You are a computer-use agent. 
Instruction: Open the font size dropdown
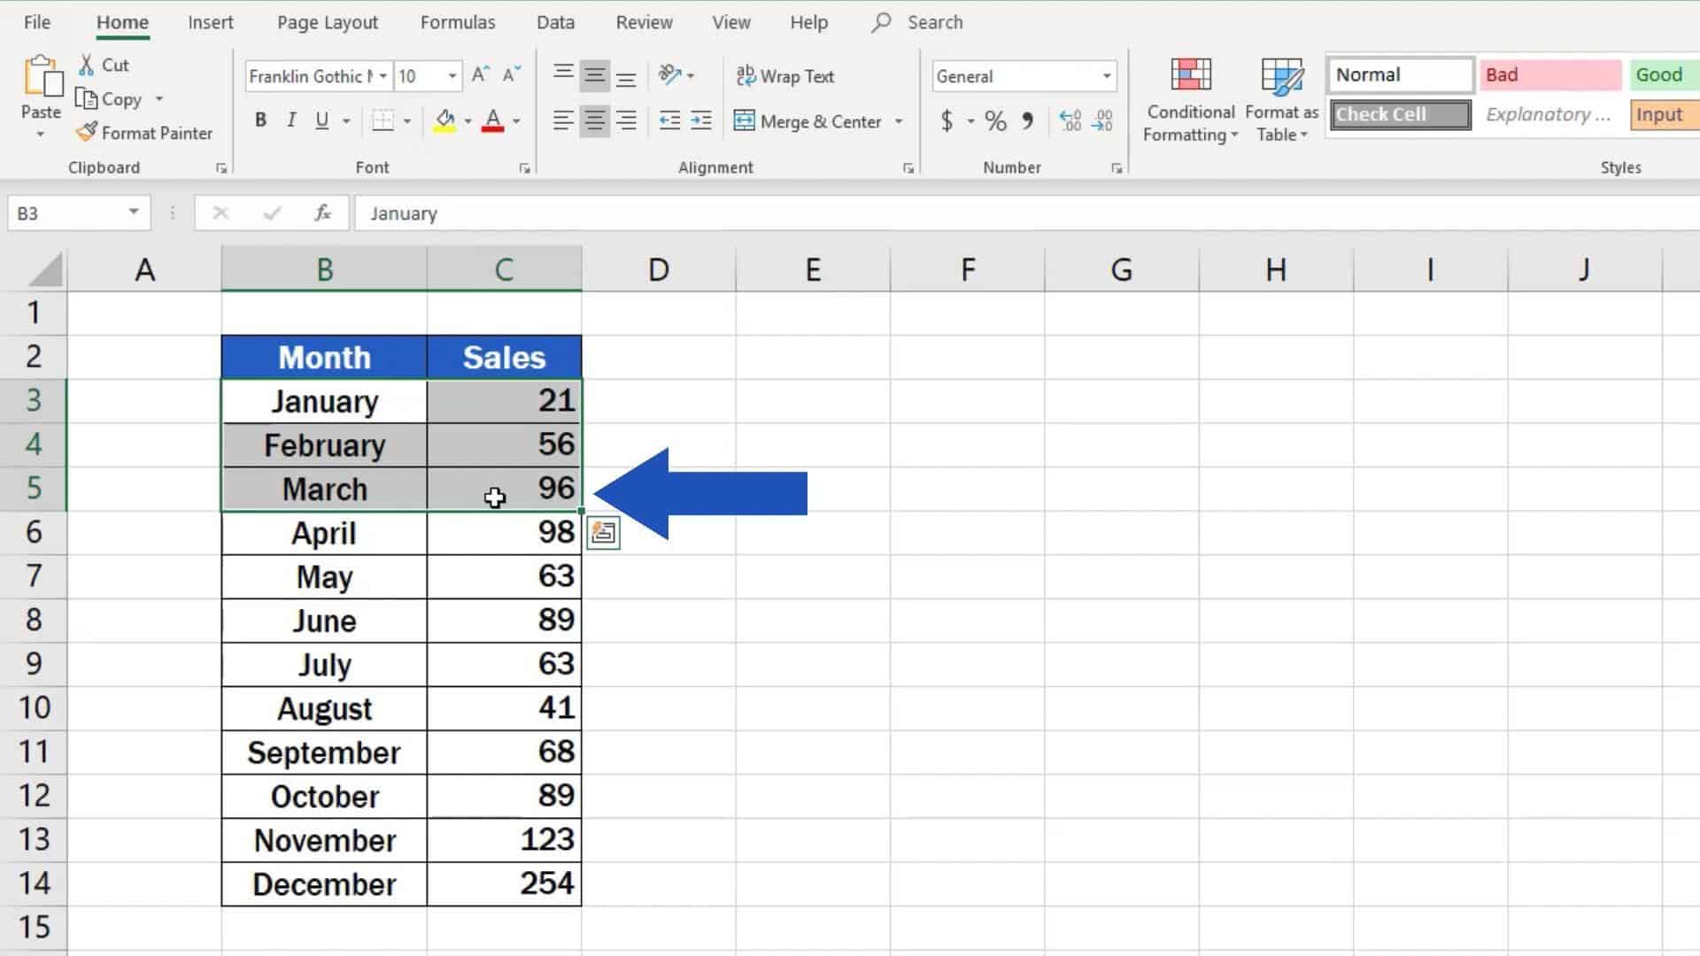452,76
